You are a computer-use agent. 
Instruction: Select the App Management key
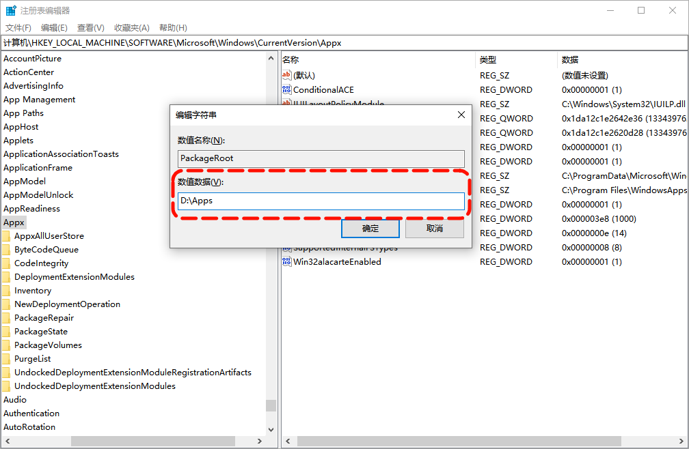tap(39, 100)
